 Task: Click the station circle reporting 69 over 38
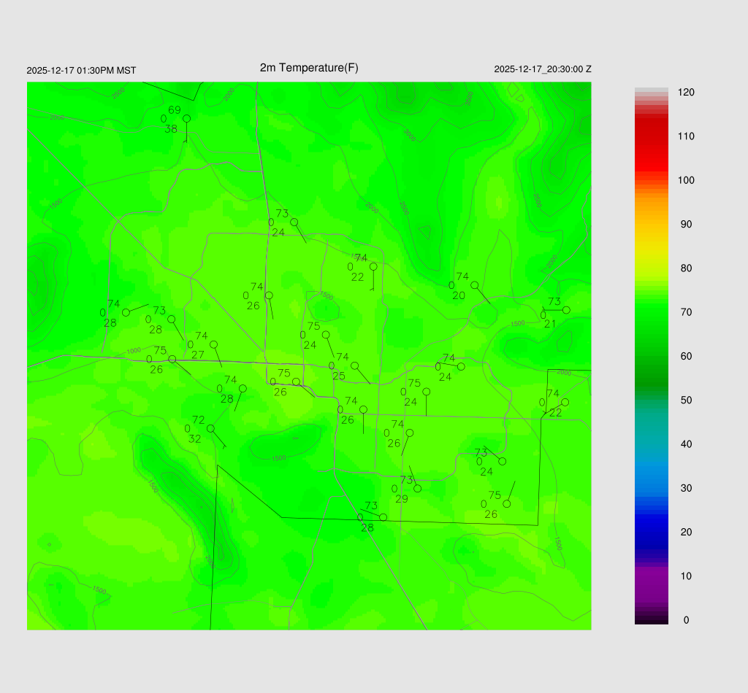[186, 118]
